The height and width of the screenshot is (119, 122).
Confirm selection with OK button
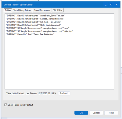tap(81, 113)
